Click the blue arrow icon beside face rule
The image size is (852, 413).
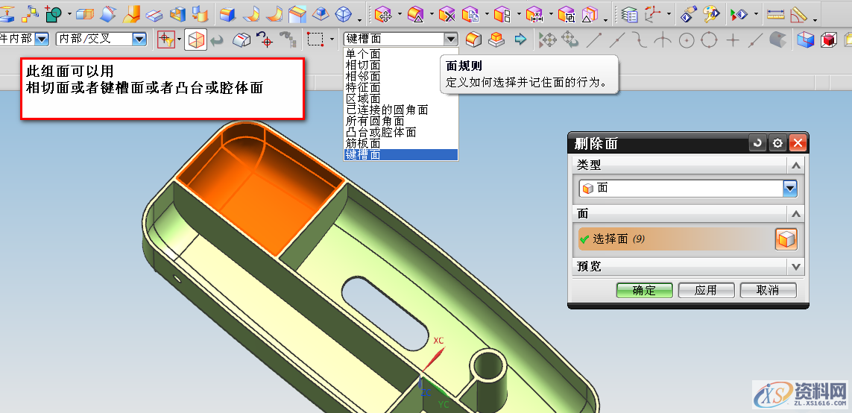coord(520,39)
